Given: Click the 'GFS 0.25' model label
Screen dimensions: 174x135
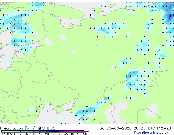Looking at the screenshot, I should click(46, 128).
